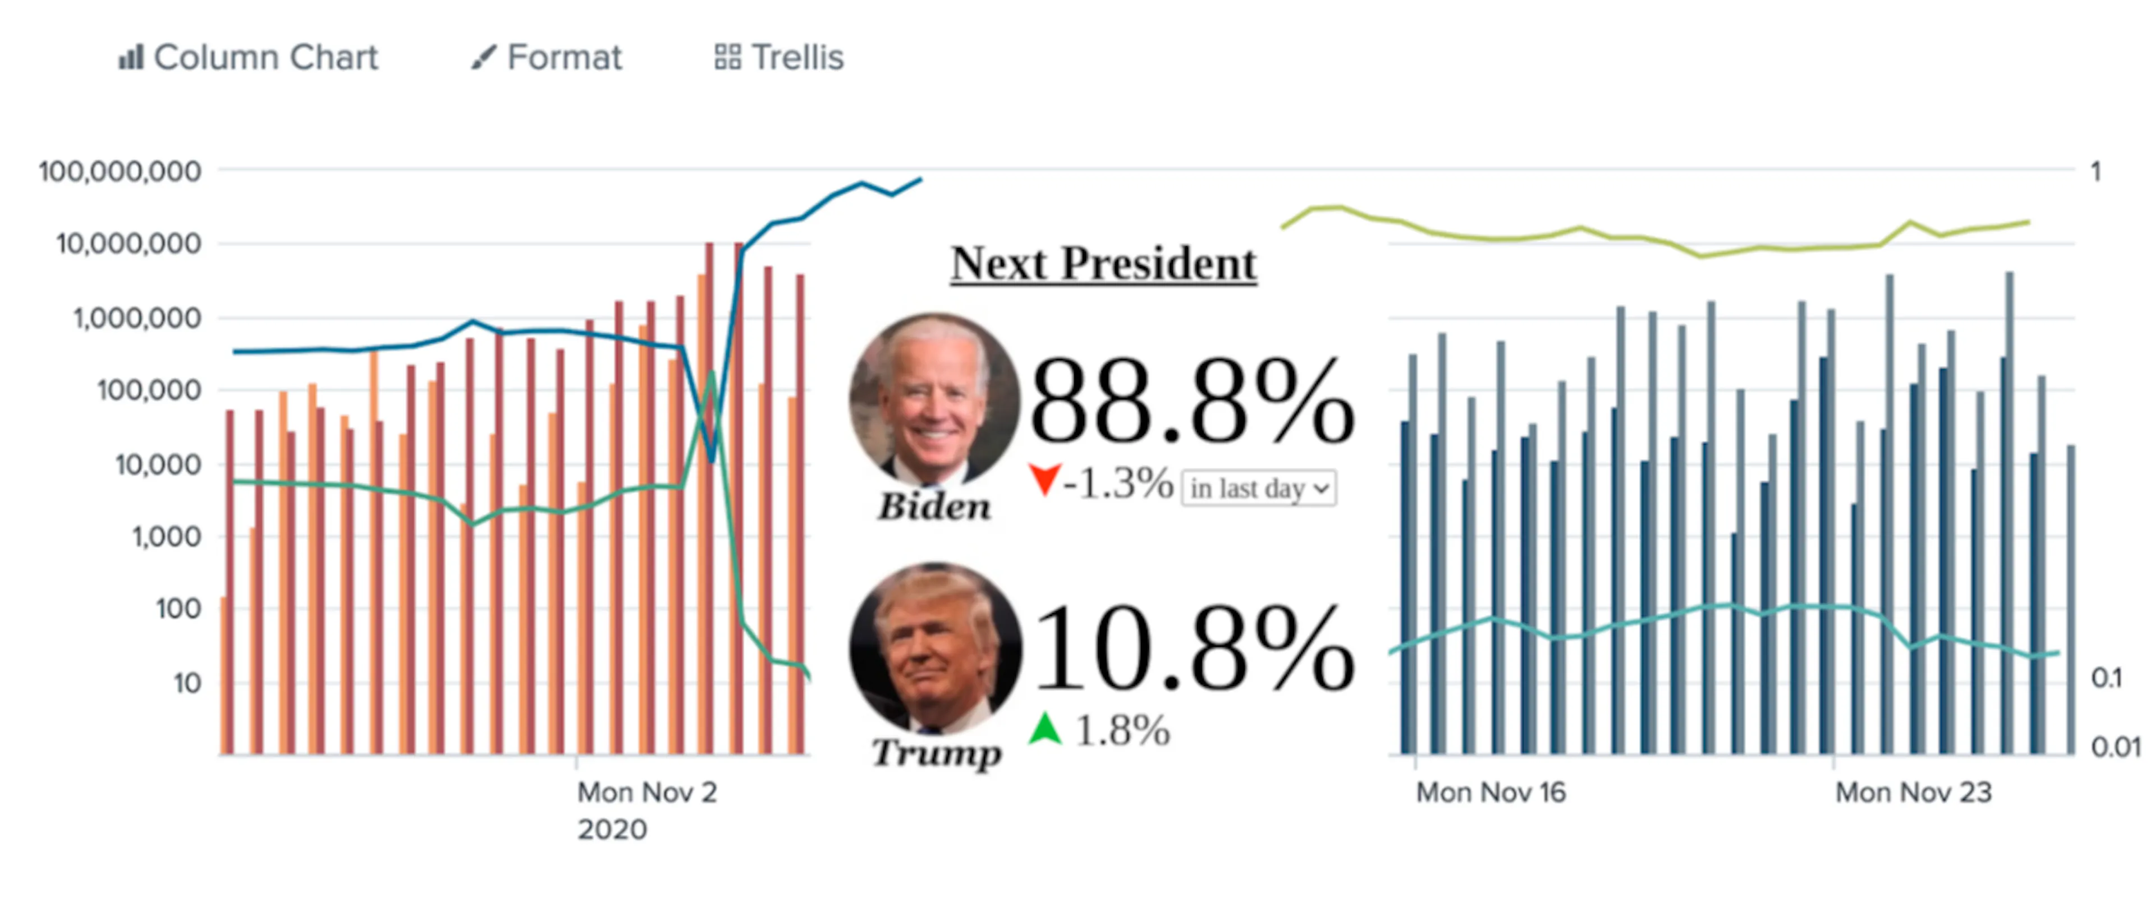The height and width of the screenshot is (907, 2155).
Task: Click the Trellis grid icon
Action: (x=727, y=58)
